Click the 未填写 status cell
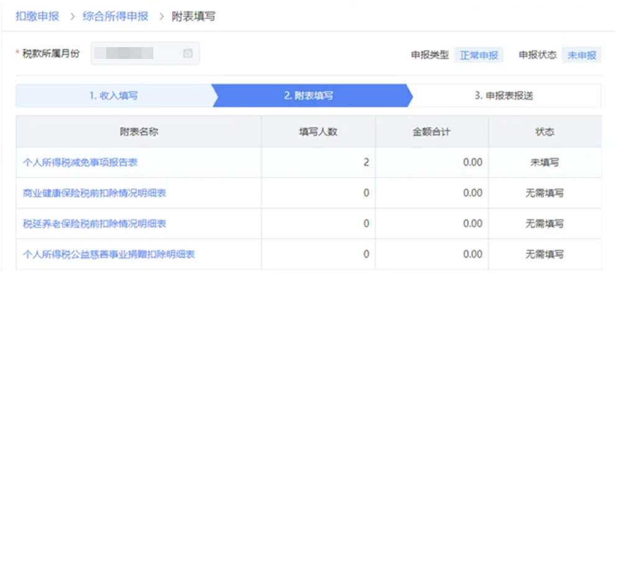Viewport: 619px width, 573px height. click(544, 162)
